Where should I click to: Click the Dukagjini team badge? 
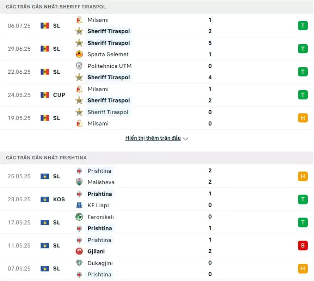79,263
